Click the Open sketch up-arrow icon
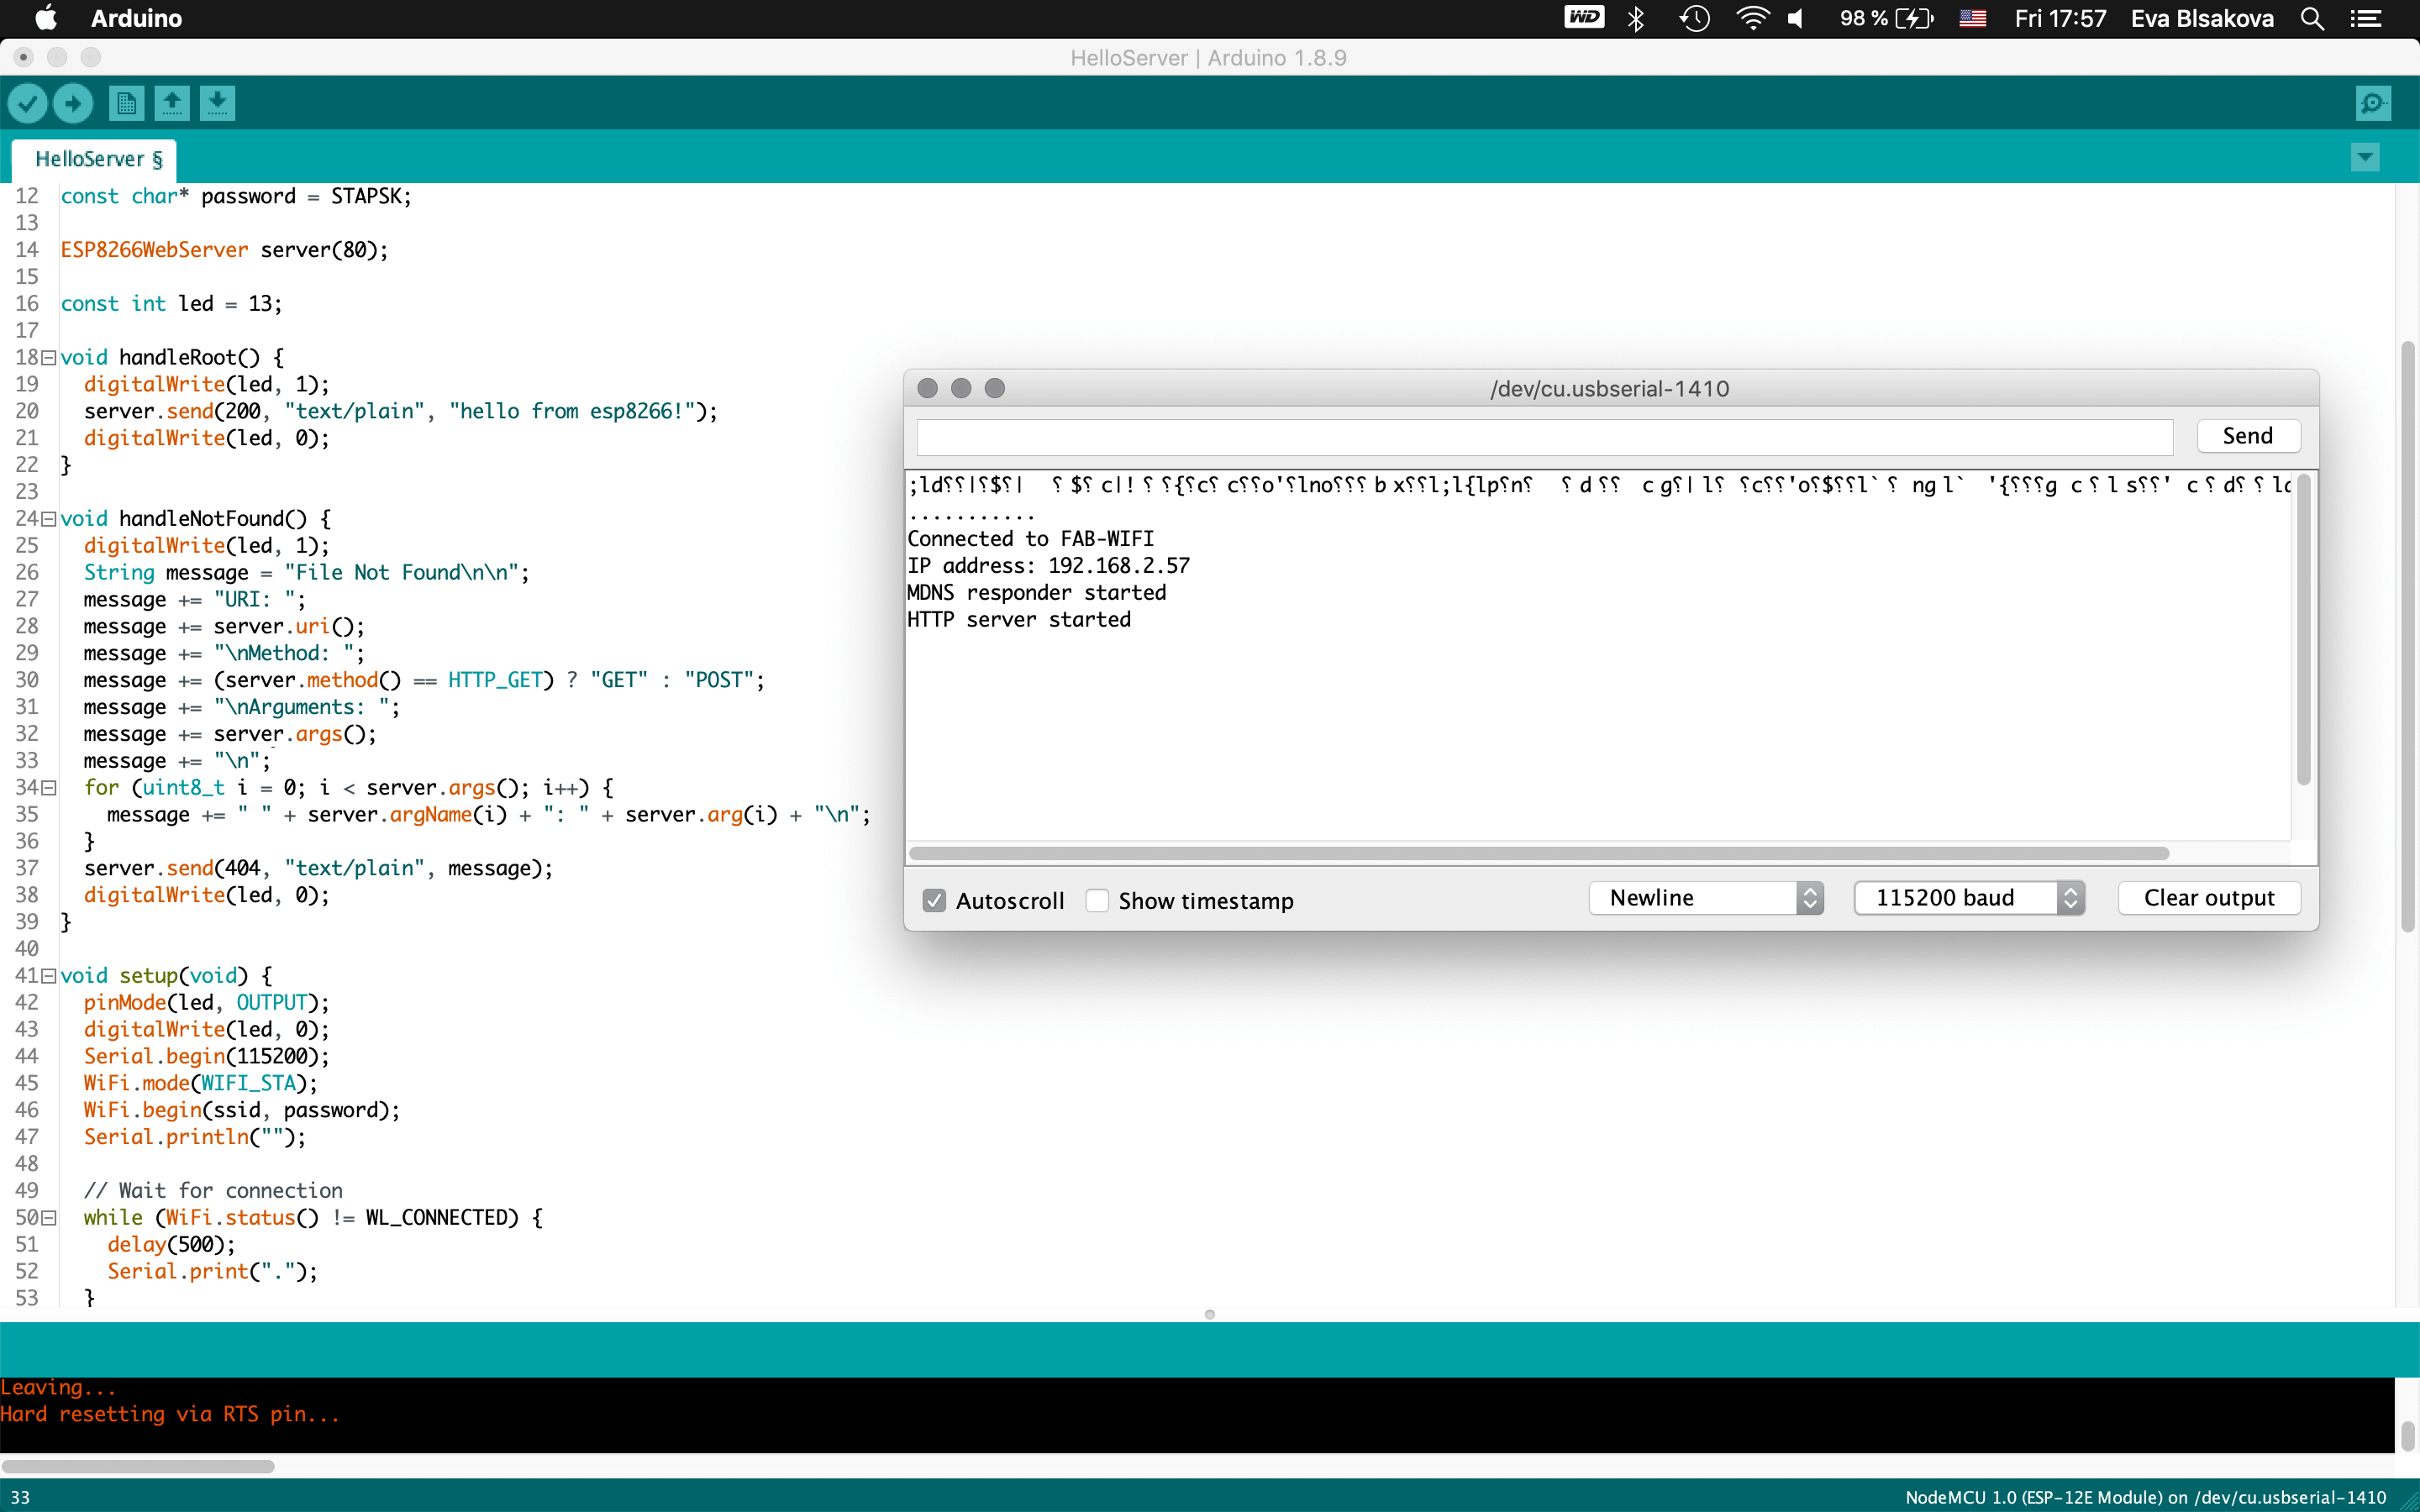This screenshot has width=2420, height=1512. click(x=172, y=103)
